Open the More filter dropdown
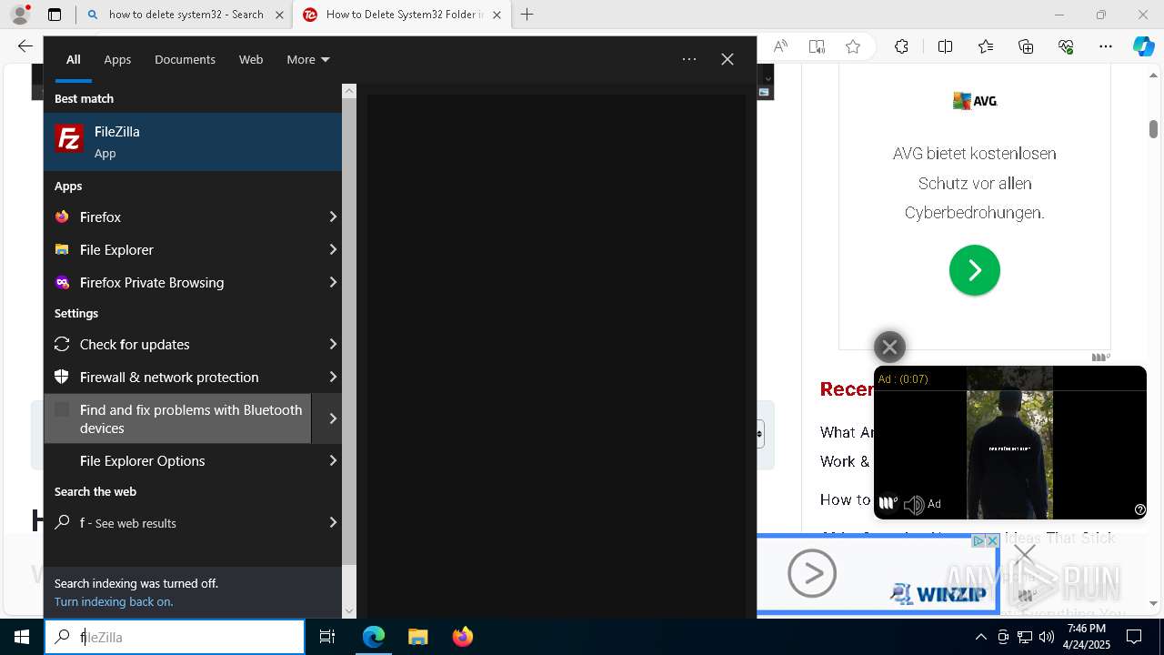The image size is (1164, 655). point(307,59)
